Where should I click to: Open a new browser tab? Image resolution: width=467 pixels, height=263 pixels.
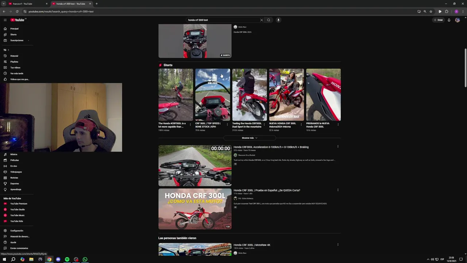point(97,4)
